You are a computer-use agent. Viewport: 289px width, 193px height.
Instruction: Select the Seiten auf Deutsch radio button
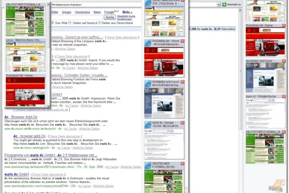70,23
